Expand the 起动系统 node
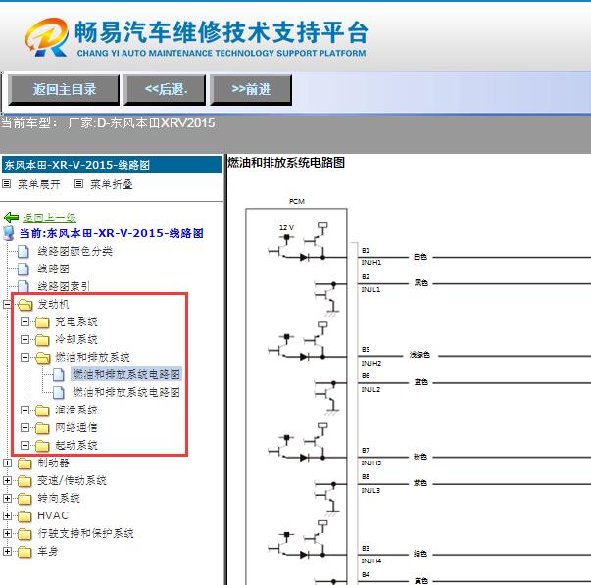The width and height of the screenshot is (591, 585). click(x=25, y=445)
